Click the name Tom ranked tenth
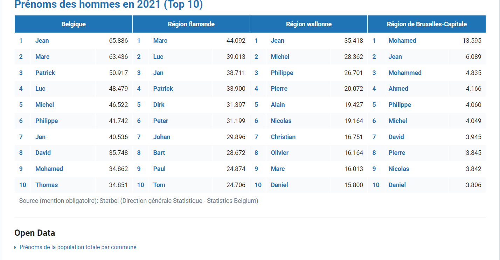 pos(159,185)
